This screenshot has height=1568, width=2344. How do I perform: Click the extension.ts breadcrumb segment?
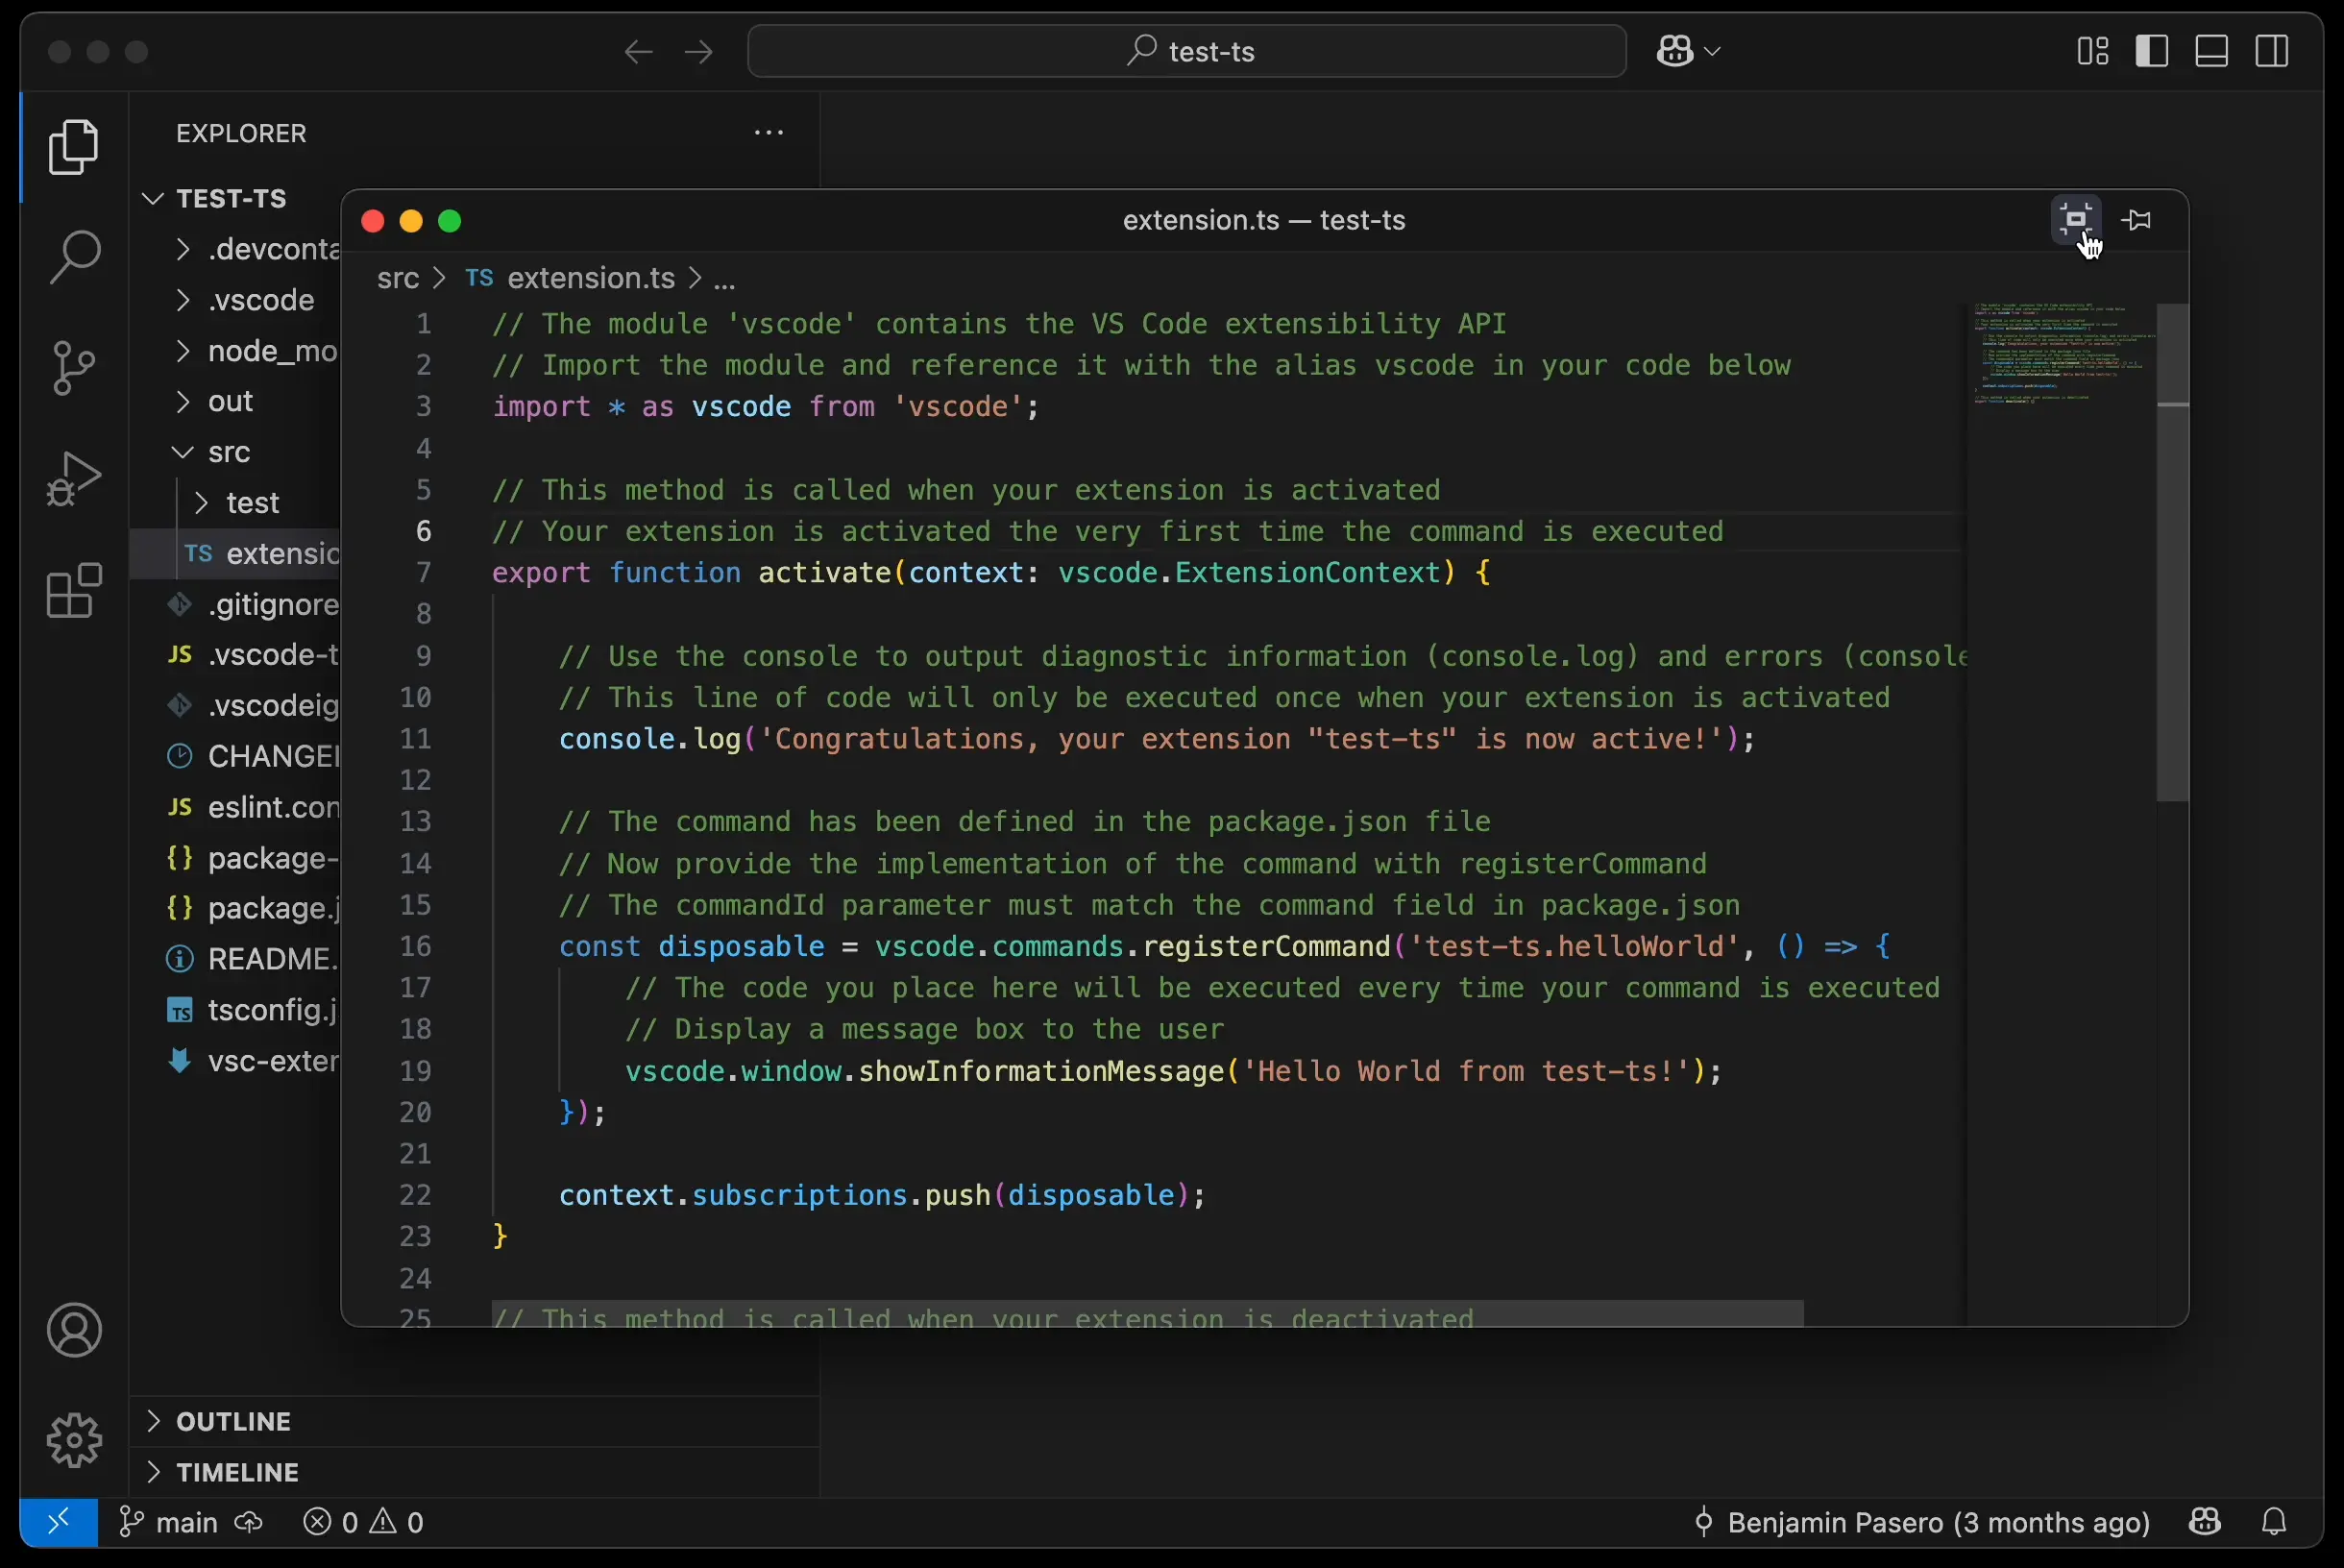click(572, 278)
